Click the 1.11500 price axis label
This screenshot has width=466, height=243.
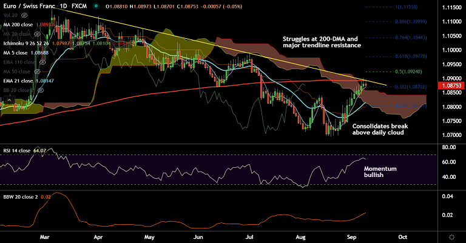click(451, 8)
